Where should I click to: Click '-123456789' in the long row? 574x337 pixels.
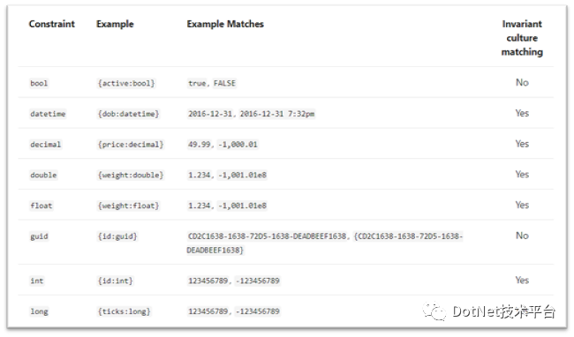tap(258, 312)
